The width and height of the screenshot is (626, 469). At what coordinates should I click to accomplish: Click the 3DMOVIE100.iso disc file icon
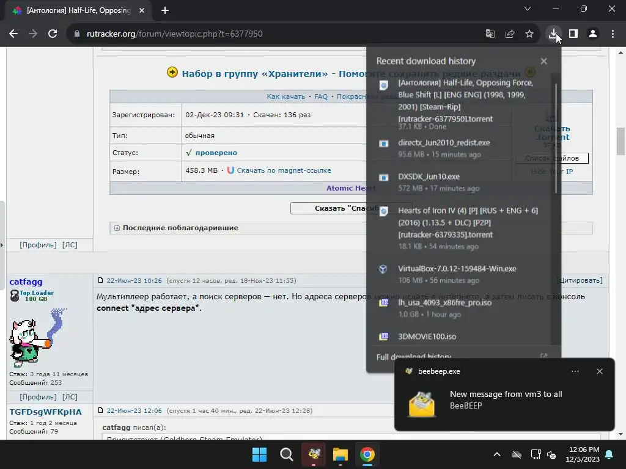[x=383, y=336]
